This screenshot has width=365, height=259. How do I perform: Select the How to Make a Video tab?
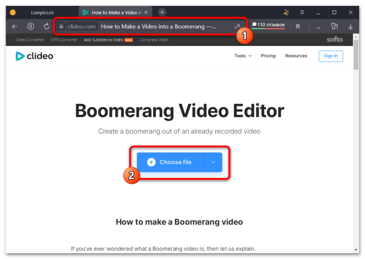click(115, 12)
